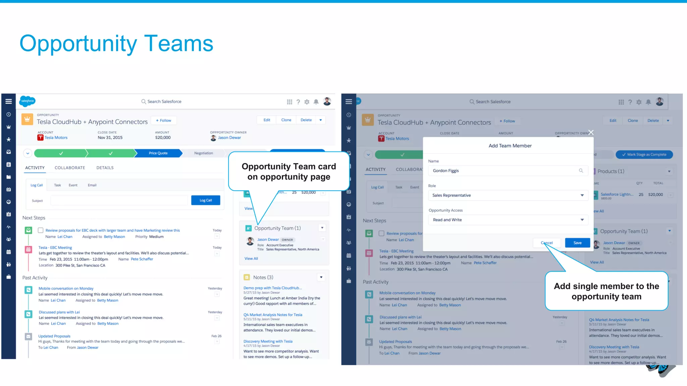The image size is (687, 386).
Task: Select the Price Quote stage in left screenshot path
Action: [x=158, y=153]
